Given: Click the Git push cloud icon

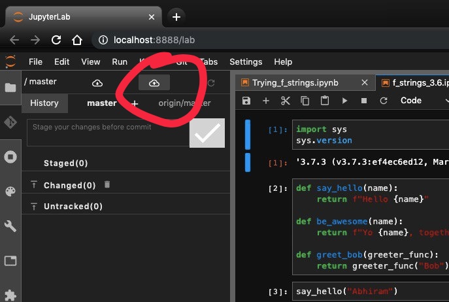Looking at the screenshot, I should [x=154, y=83].
